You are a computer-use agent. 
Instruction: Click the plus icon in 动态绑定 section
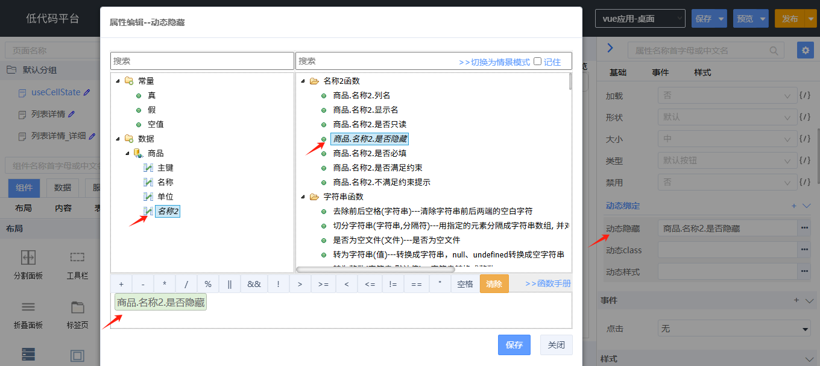pyautogui.click(x=794, y=206)
